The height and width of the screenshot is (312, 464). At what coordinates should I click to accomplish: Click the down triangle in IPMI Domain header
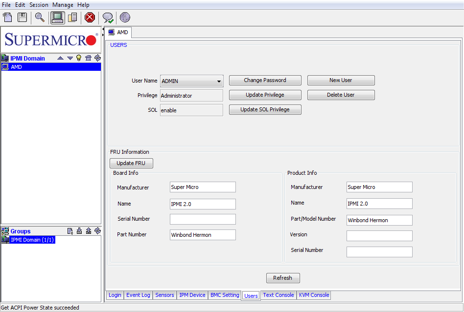pos(70,58)
